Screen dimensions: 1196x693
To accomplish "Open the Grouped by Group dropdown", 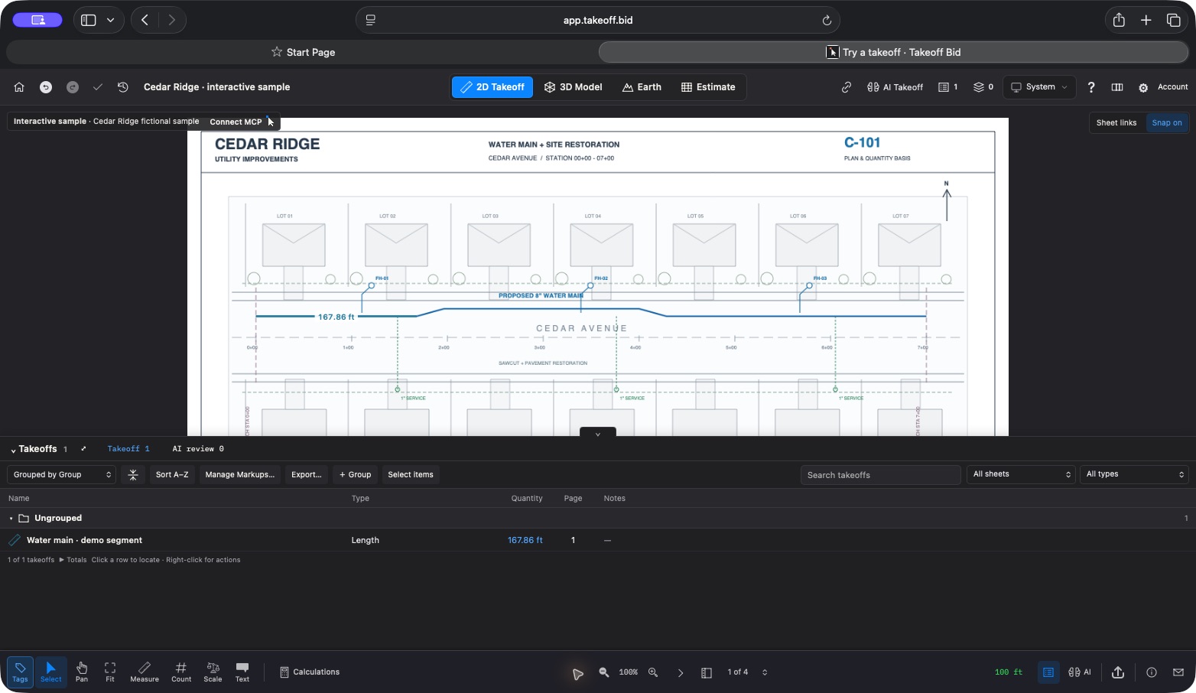I will [62, 475].
